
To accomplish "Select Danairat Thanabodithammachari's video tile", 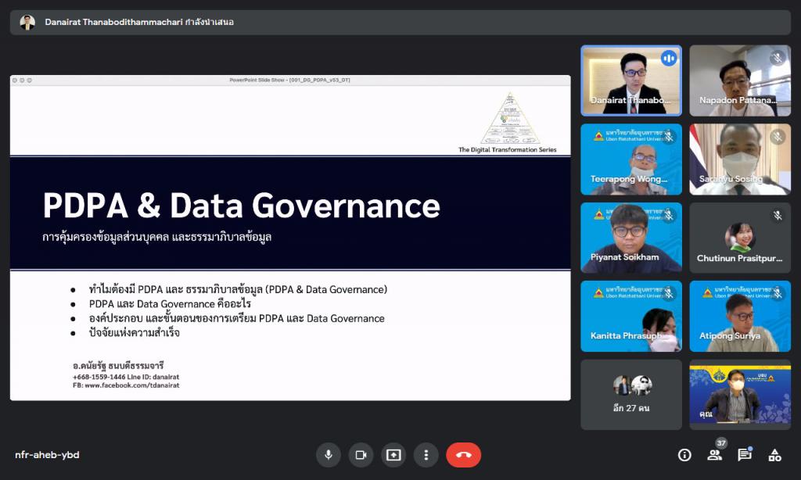I will click(x=630, y=81).
